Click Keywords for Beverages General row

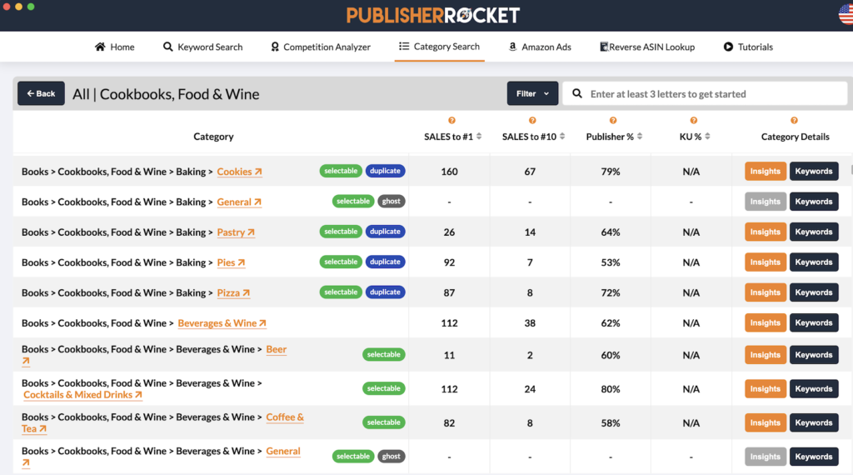pyautogui.click(x=814, y=457)
